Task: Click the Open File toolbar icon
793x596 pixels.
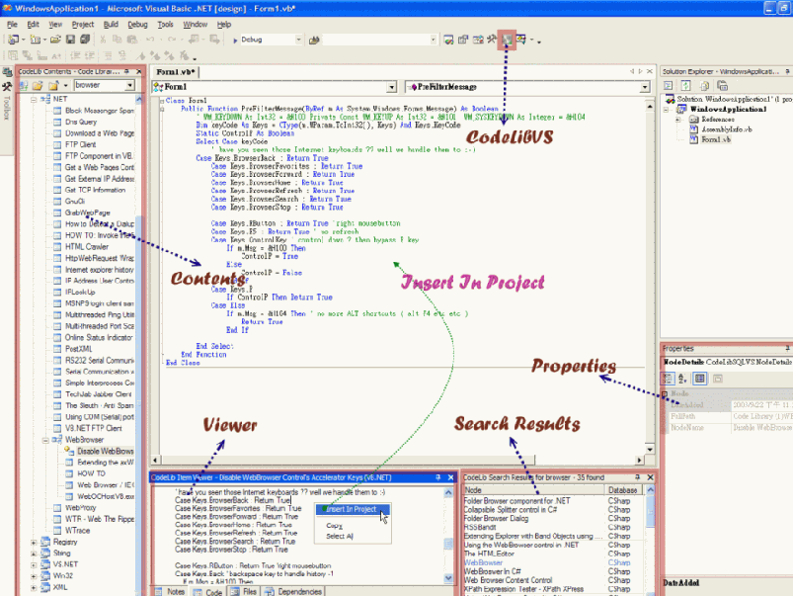Action: pos(55,40)
